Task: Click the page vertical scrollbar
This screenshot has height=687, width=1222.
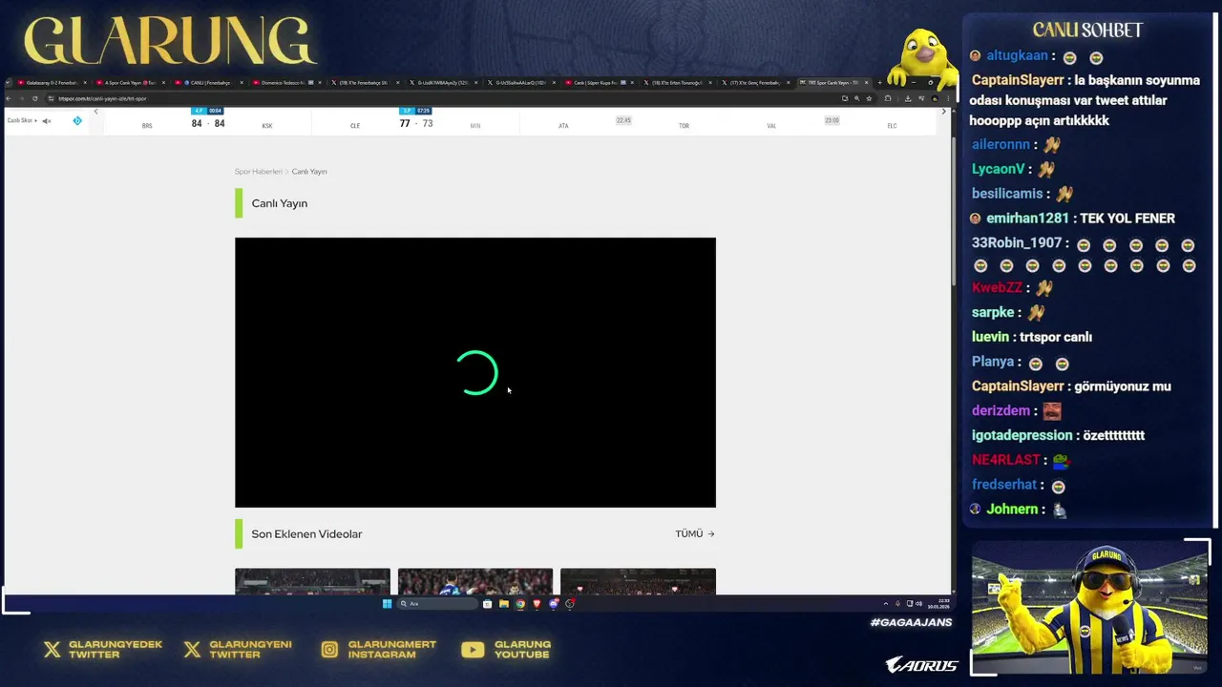Action: (952, 210)
